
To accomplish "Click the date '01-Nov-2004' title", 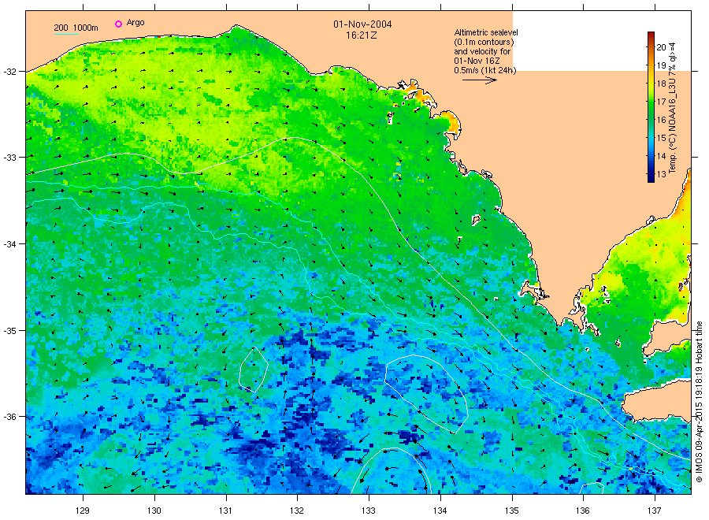I will (x=362, y=24).
